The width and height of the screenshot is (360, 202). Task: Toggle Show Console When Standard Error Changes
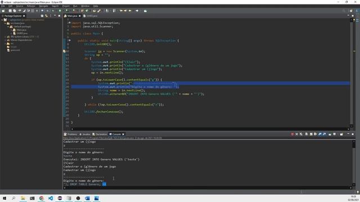click(325, 134)
